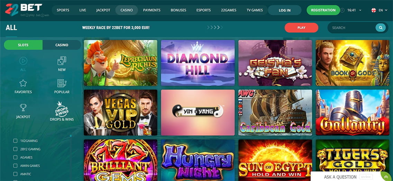Screen dimensions: 393x181
Task: Click the 22Bet logo
Action: (24, 10)
